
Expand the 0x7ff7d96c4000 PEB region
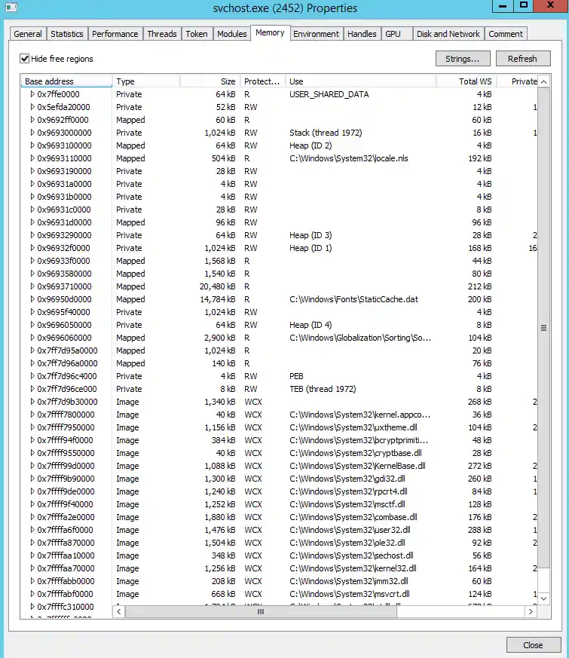pos(32,376)
